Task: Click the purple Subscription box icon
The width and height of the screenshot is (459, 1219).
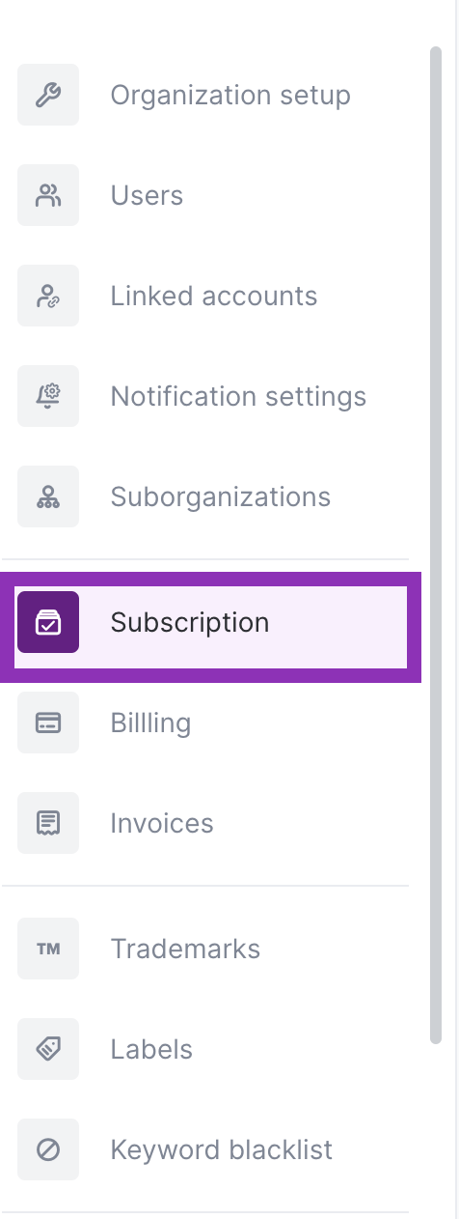Action: (48, 622)
